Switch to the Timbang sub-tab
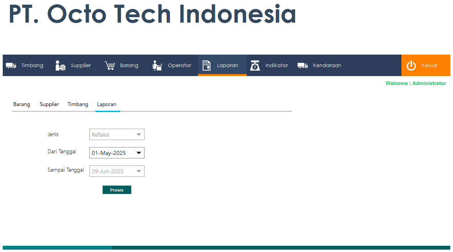Screen dimensions: 453x252 [78, 104]
